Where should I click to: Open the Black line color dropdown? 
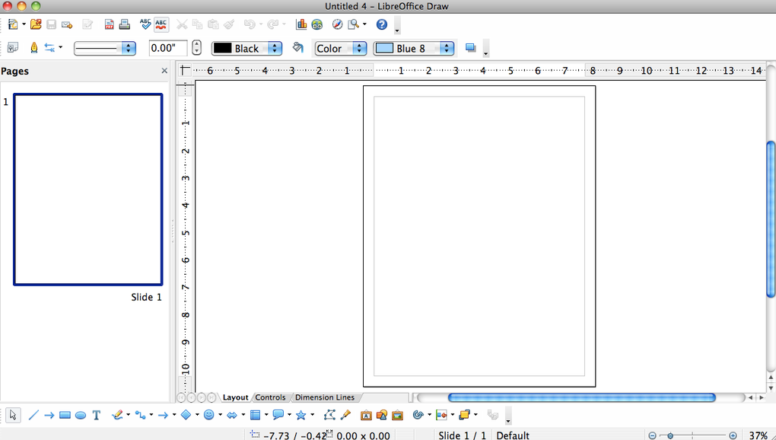(275, 48)
